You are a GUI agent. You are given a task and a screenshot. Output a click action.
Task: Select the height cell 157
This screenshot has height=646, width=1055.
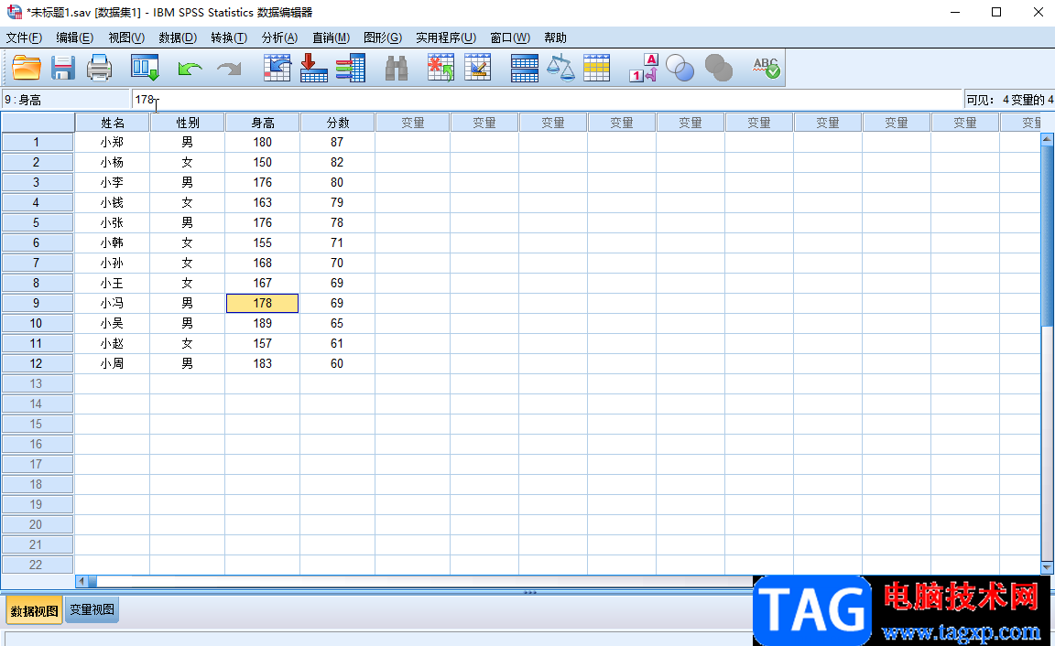click(x=263, y=343)
